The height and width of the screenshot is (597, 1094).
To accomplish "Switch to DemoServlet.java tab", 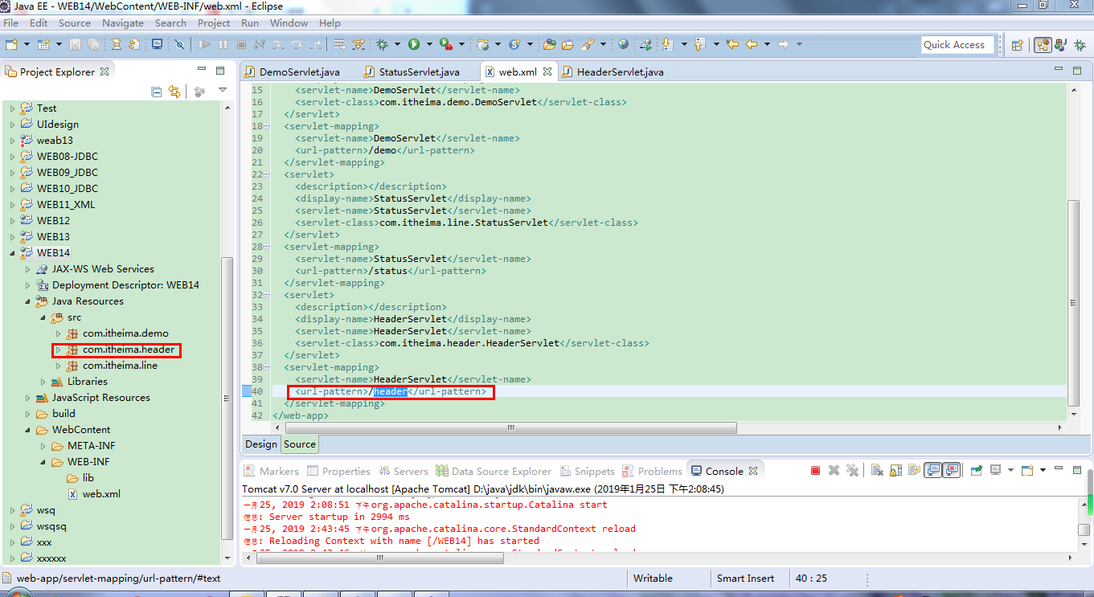I will [x=292, y=72].
